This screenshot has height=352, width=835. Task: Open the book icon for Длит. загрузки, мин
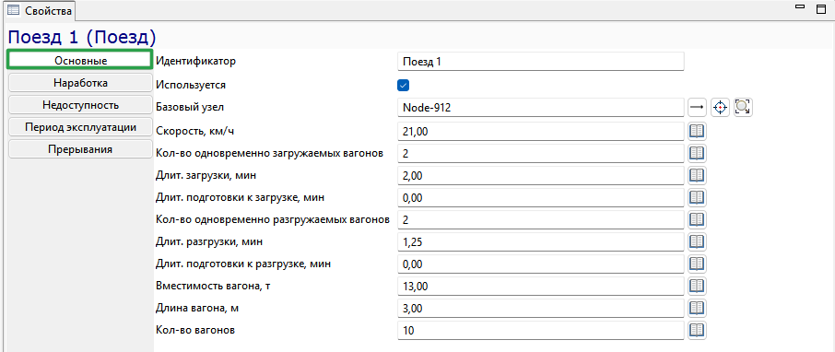click(x=697, y=175)
